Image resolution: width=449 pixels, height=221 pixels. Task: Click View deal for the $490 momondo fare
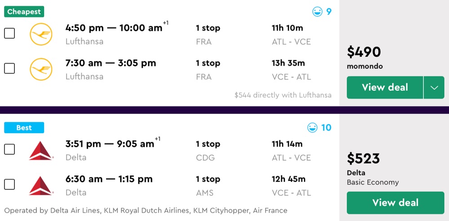pyautogui.click(x=385, y=88)
